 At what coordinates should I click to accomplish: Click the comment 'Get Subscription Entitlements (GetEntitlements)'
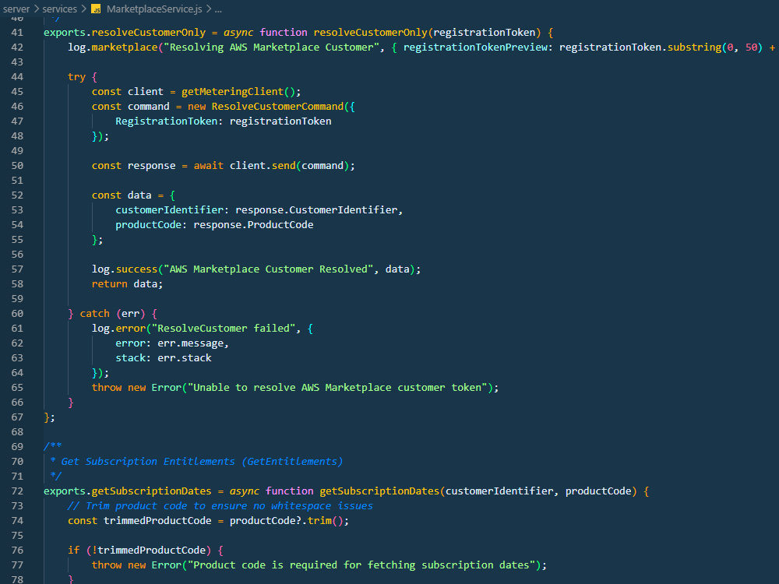coord(202,461)
